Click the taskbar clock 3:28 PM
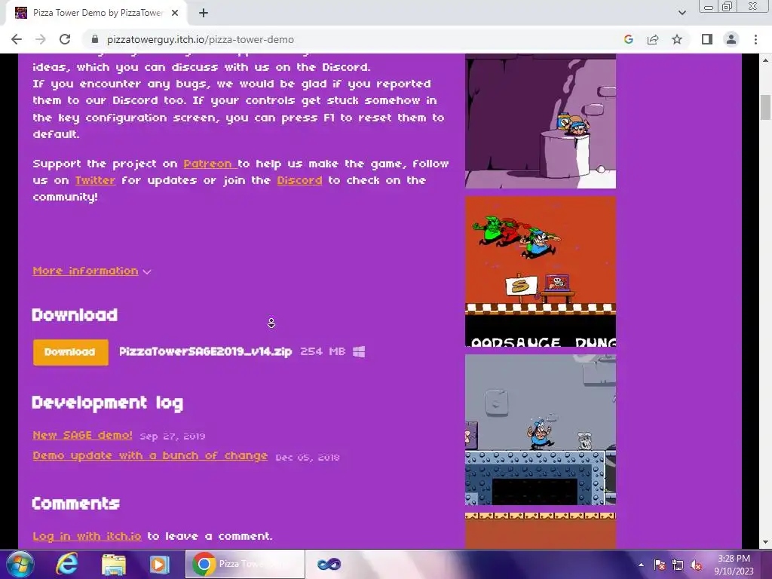The width and height of the screenshot is (772, 579). [734, 559]
